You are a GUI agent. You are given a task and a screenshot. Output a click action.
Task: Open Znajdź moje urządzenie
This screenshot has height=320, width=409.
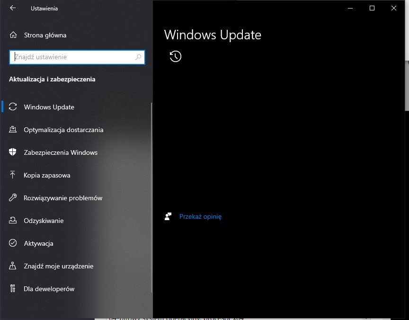pos(58,266)
